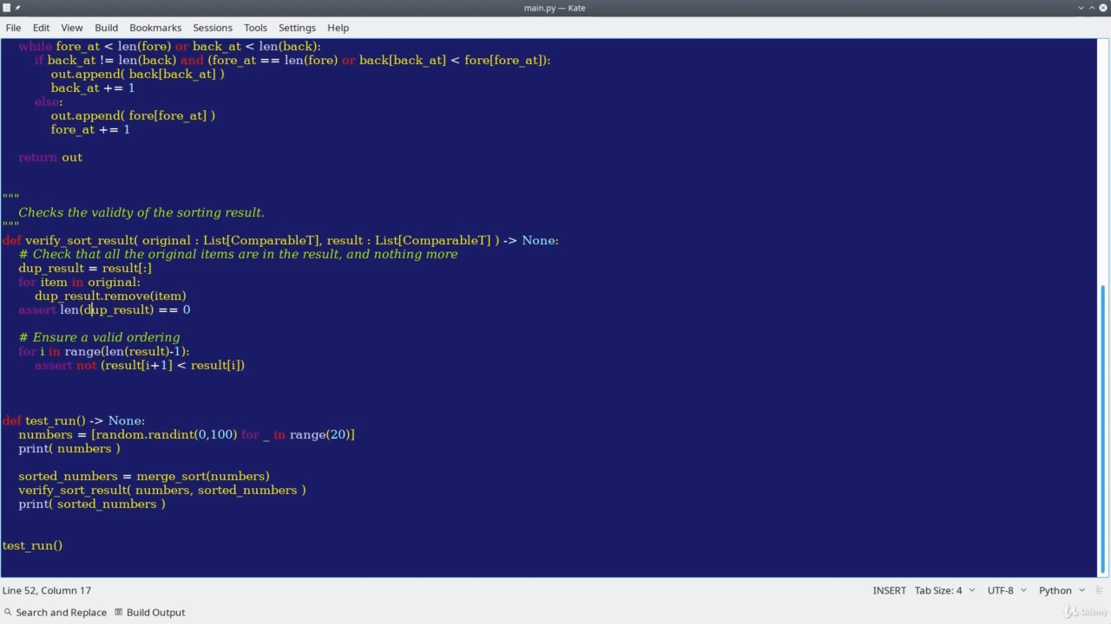Open the Bookmarks menu
Viewport: 1111px width, 624px height.
[155, 28]
